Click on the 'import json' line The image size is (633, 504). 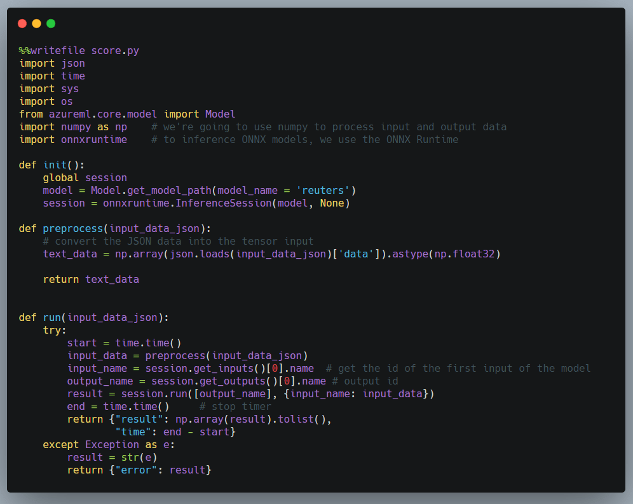(x=52, y=63)
